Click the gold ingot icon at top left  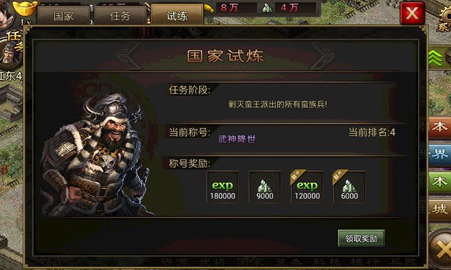coord(25,8)
